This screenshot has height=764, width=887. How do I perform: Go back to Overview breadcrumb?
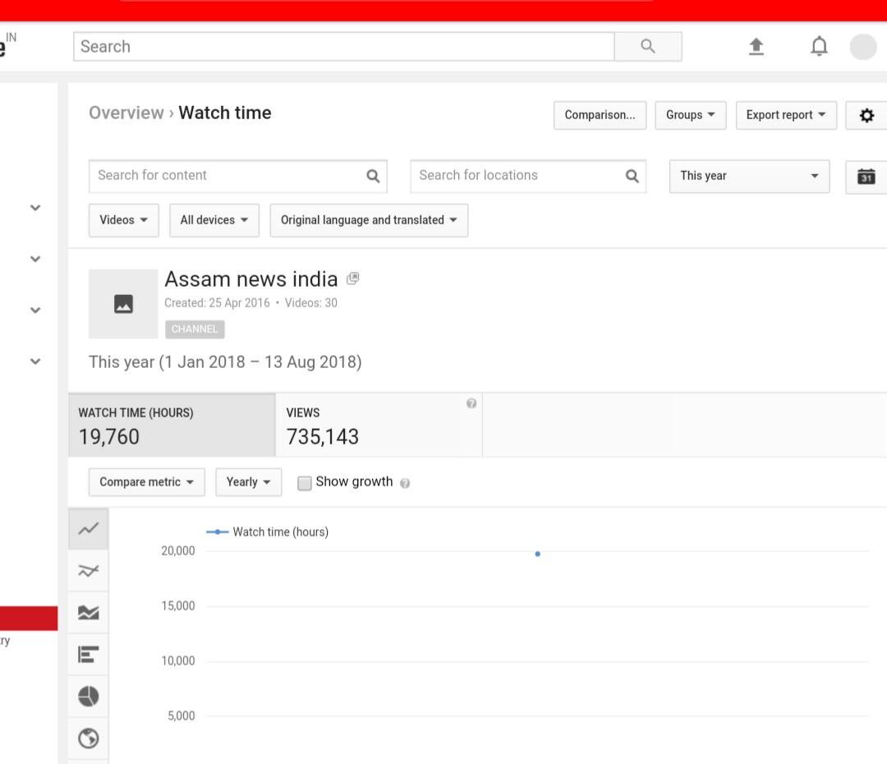126,113
